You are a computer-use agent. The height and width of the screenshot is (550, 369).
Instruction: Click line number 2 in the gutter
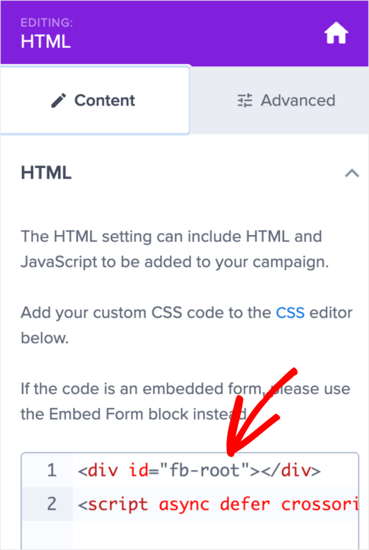click(x=52, y=504)
